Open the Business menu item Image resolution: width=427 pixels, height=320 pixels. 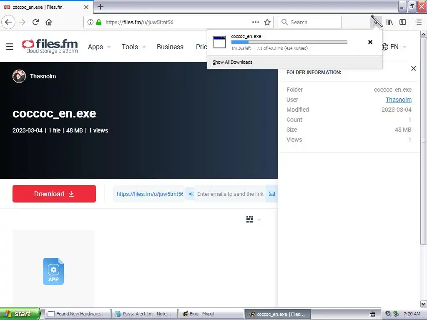(170, 47)
